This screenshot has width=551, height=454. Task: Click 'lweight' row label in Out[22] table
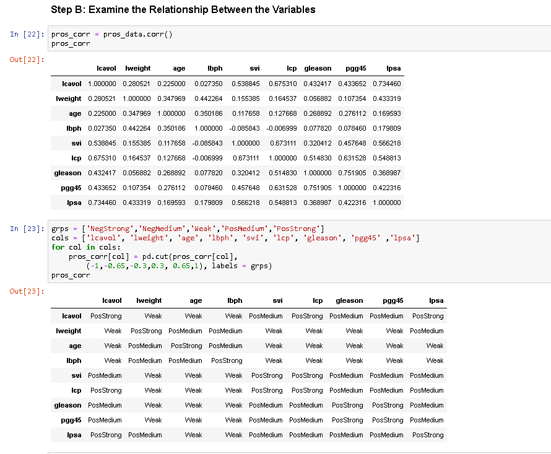69,98
